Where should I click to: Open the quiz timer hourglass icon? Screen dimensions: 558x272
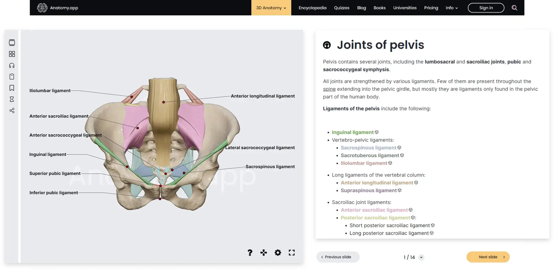tap(12, 99)
